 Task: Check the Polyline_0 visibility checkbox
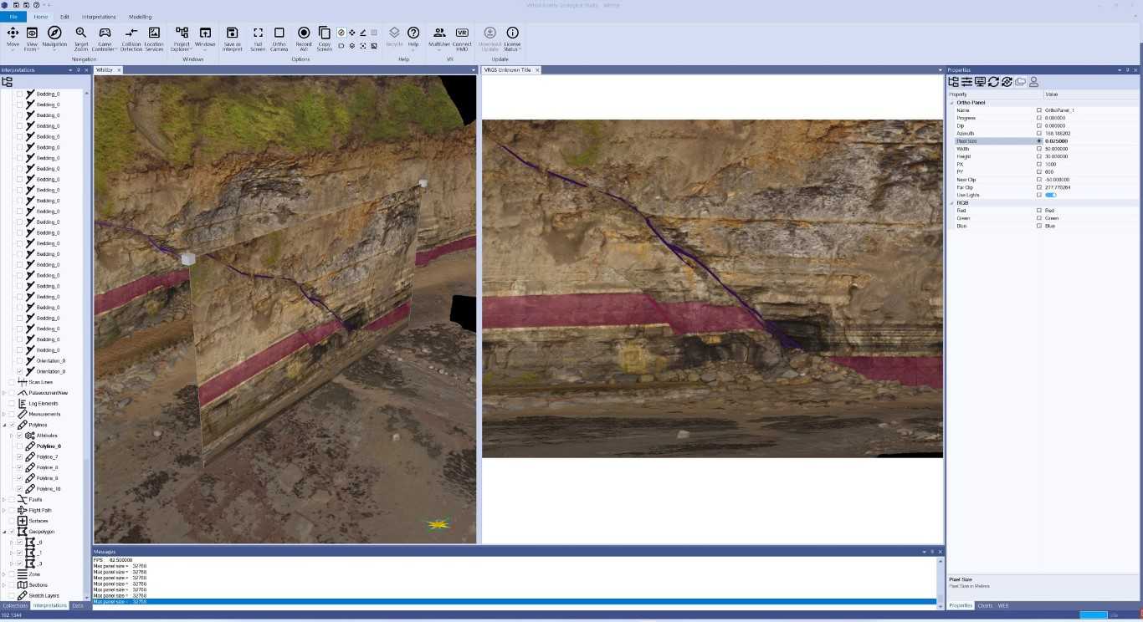click(18, 446)
